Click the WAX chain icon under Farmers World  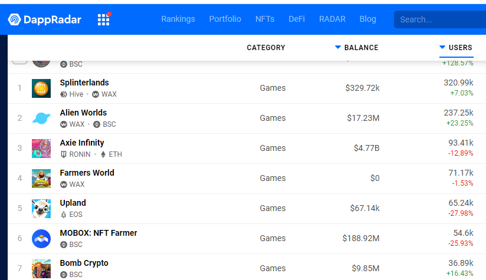(x=64, y=185)
